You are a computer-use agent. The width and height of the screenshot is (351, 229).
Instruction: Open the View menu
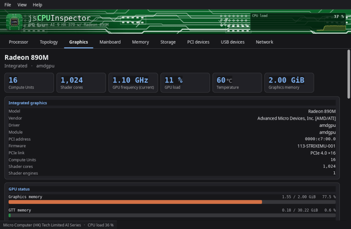pyautogui.click(x=22, y=5)
